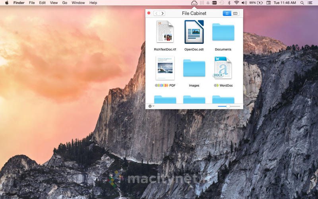The height and width of the screenshot is (199, 318).
Task: Switch to icon grid view
Action: [x=227, y=14]
